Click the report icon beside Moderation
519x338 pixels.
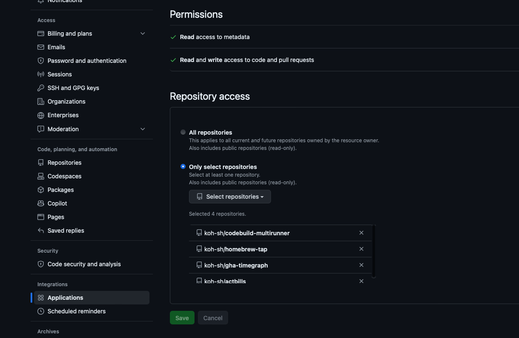41,129
